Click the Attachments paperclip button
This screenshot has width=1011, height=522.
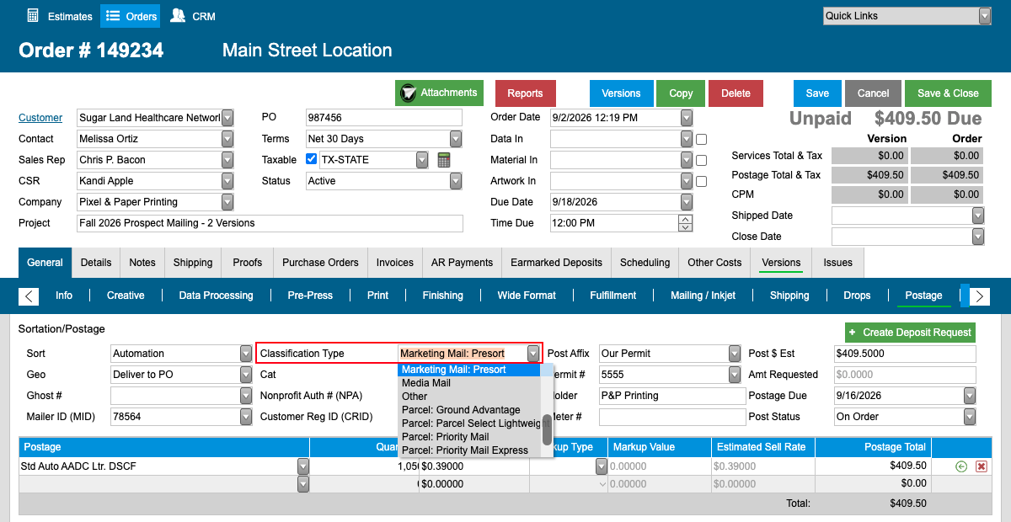point(439,93)
